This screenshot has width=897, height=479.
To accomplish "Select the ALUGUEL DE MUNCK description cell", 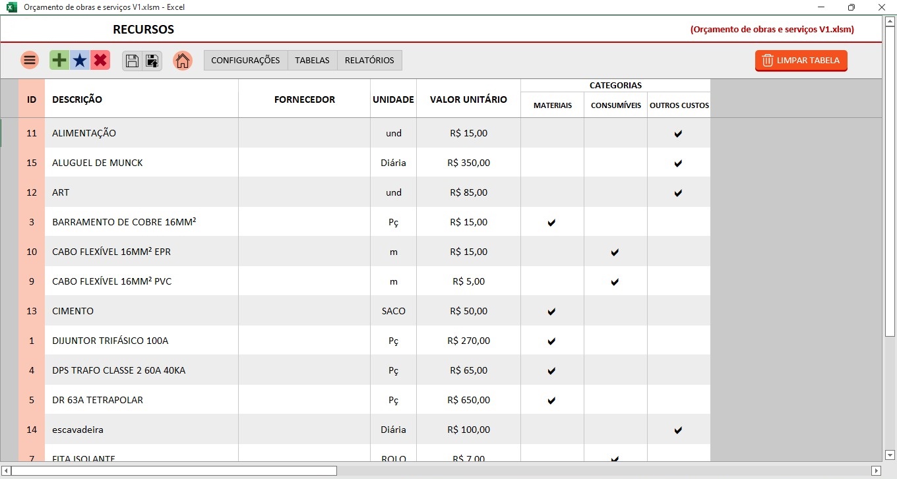I will [141, 163].
